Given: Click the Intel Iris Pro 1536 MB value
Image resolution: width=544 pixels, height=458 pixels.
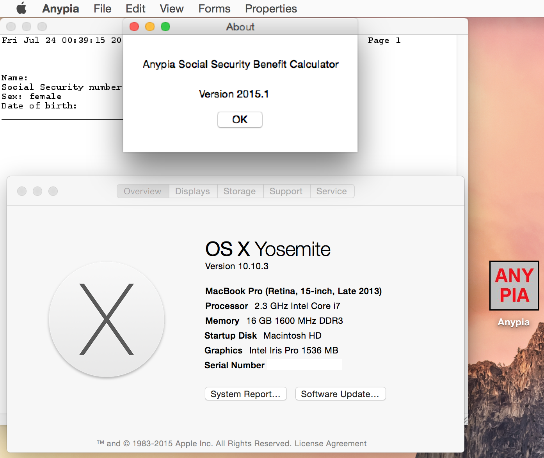Looking at the screenshot, I should click(294, 350).
